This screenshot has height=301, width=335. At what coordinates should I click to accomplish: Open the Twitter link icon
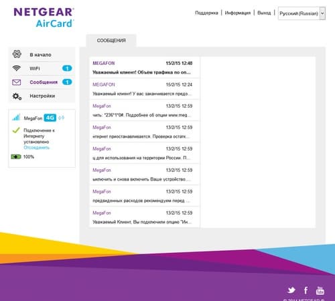pyautogui.click(x=291, y=290)
